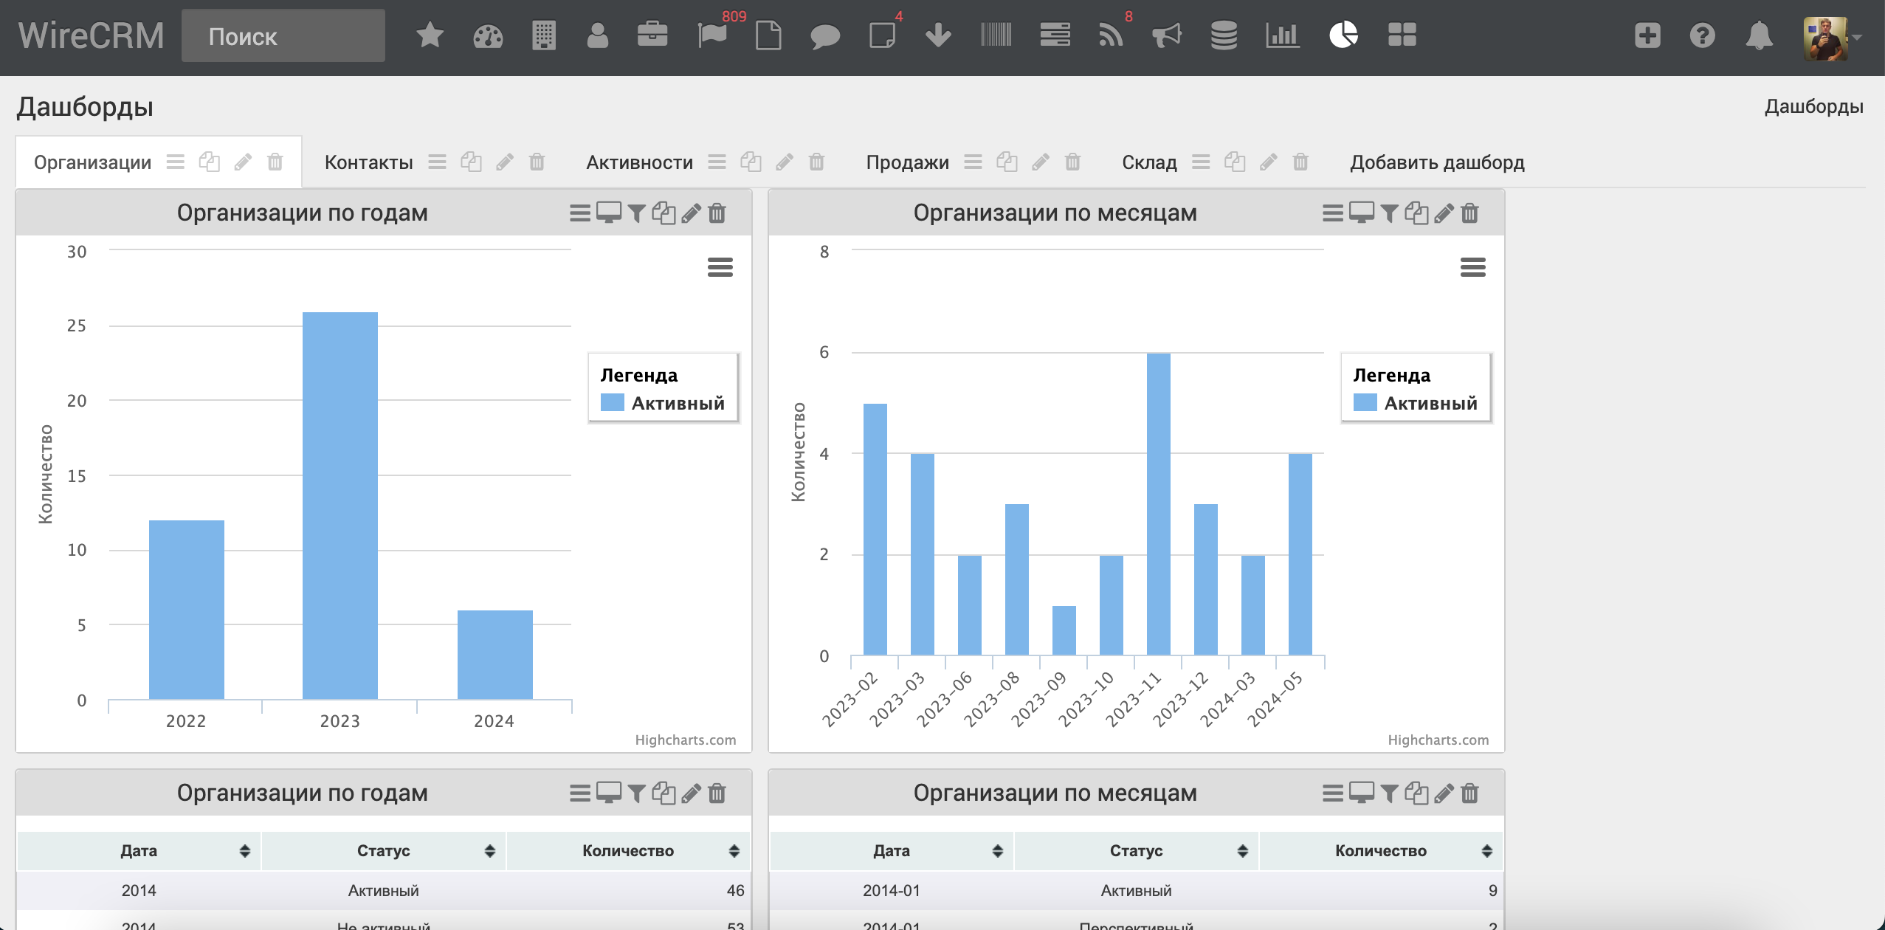Toggle Активный series in yearly chart legend

coord(663,402)
